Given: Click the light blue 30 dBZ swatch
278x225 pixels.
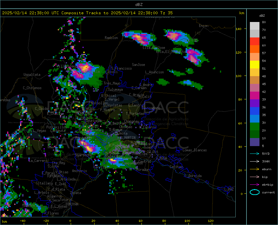Looking at the screenshot, I should tap(255, 119).
